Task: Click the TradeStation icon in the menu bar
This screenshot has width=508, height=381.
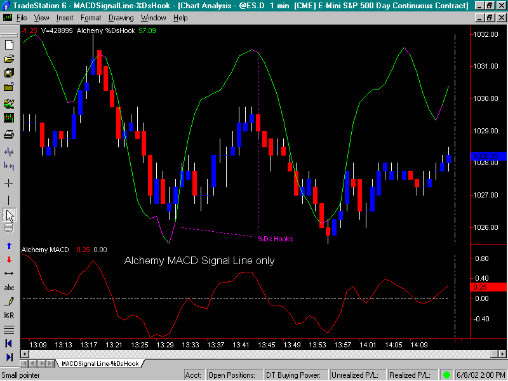Action: tap(7, 18)
